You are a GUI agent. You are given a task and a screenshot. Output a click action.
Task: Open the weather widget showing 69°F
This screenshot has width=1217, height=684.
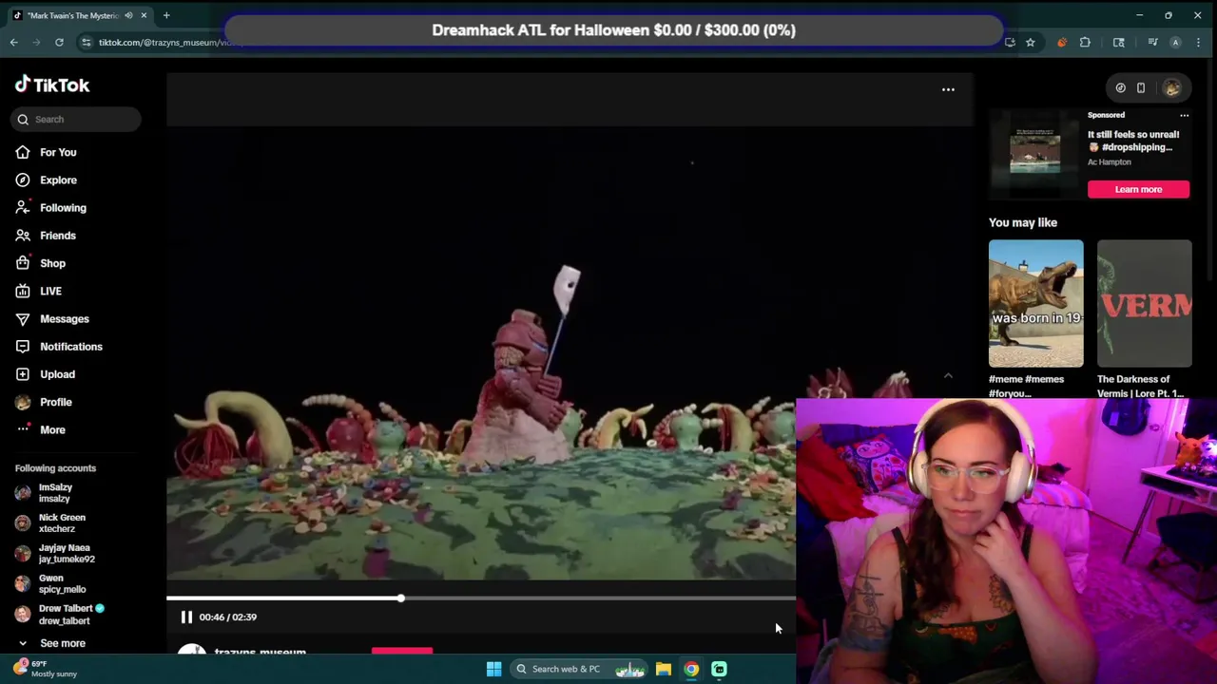46,669
